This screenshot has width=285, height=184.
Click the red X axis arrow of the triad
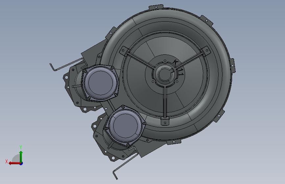[x=14, y=163]
